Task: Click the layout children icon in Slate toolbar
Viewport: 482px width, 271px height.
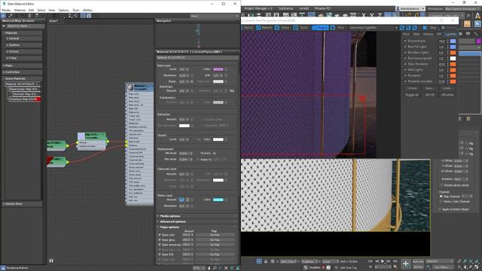Action: pos(75,15)
